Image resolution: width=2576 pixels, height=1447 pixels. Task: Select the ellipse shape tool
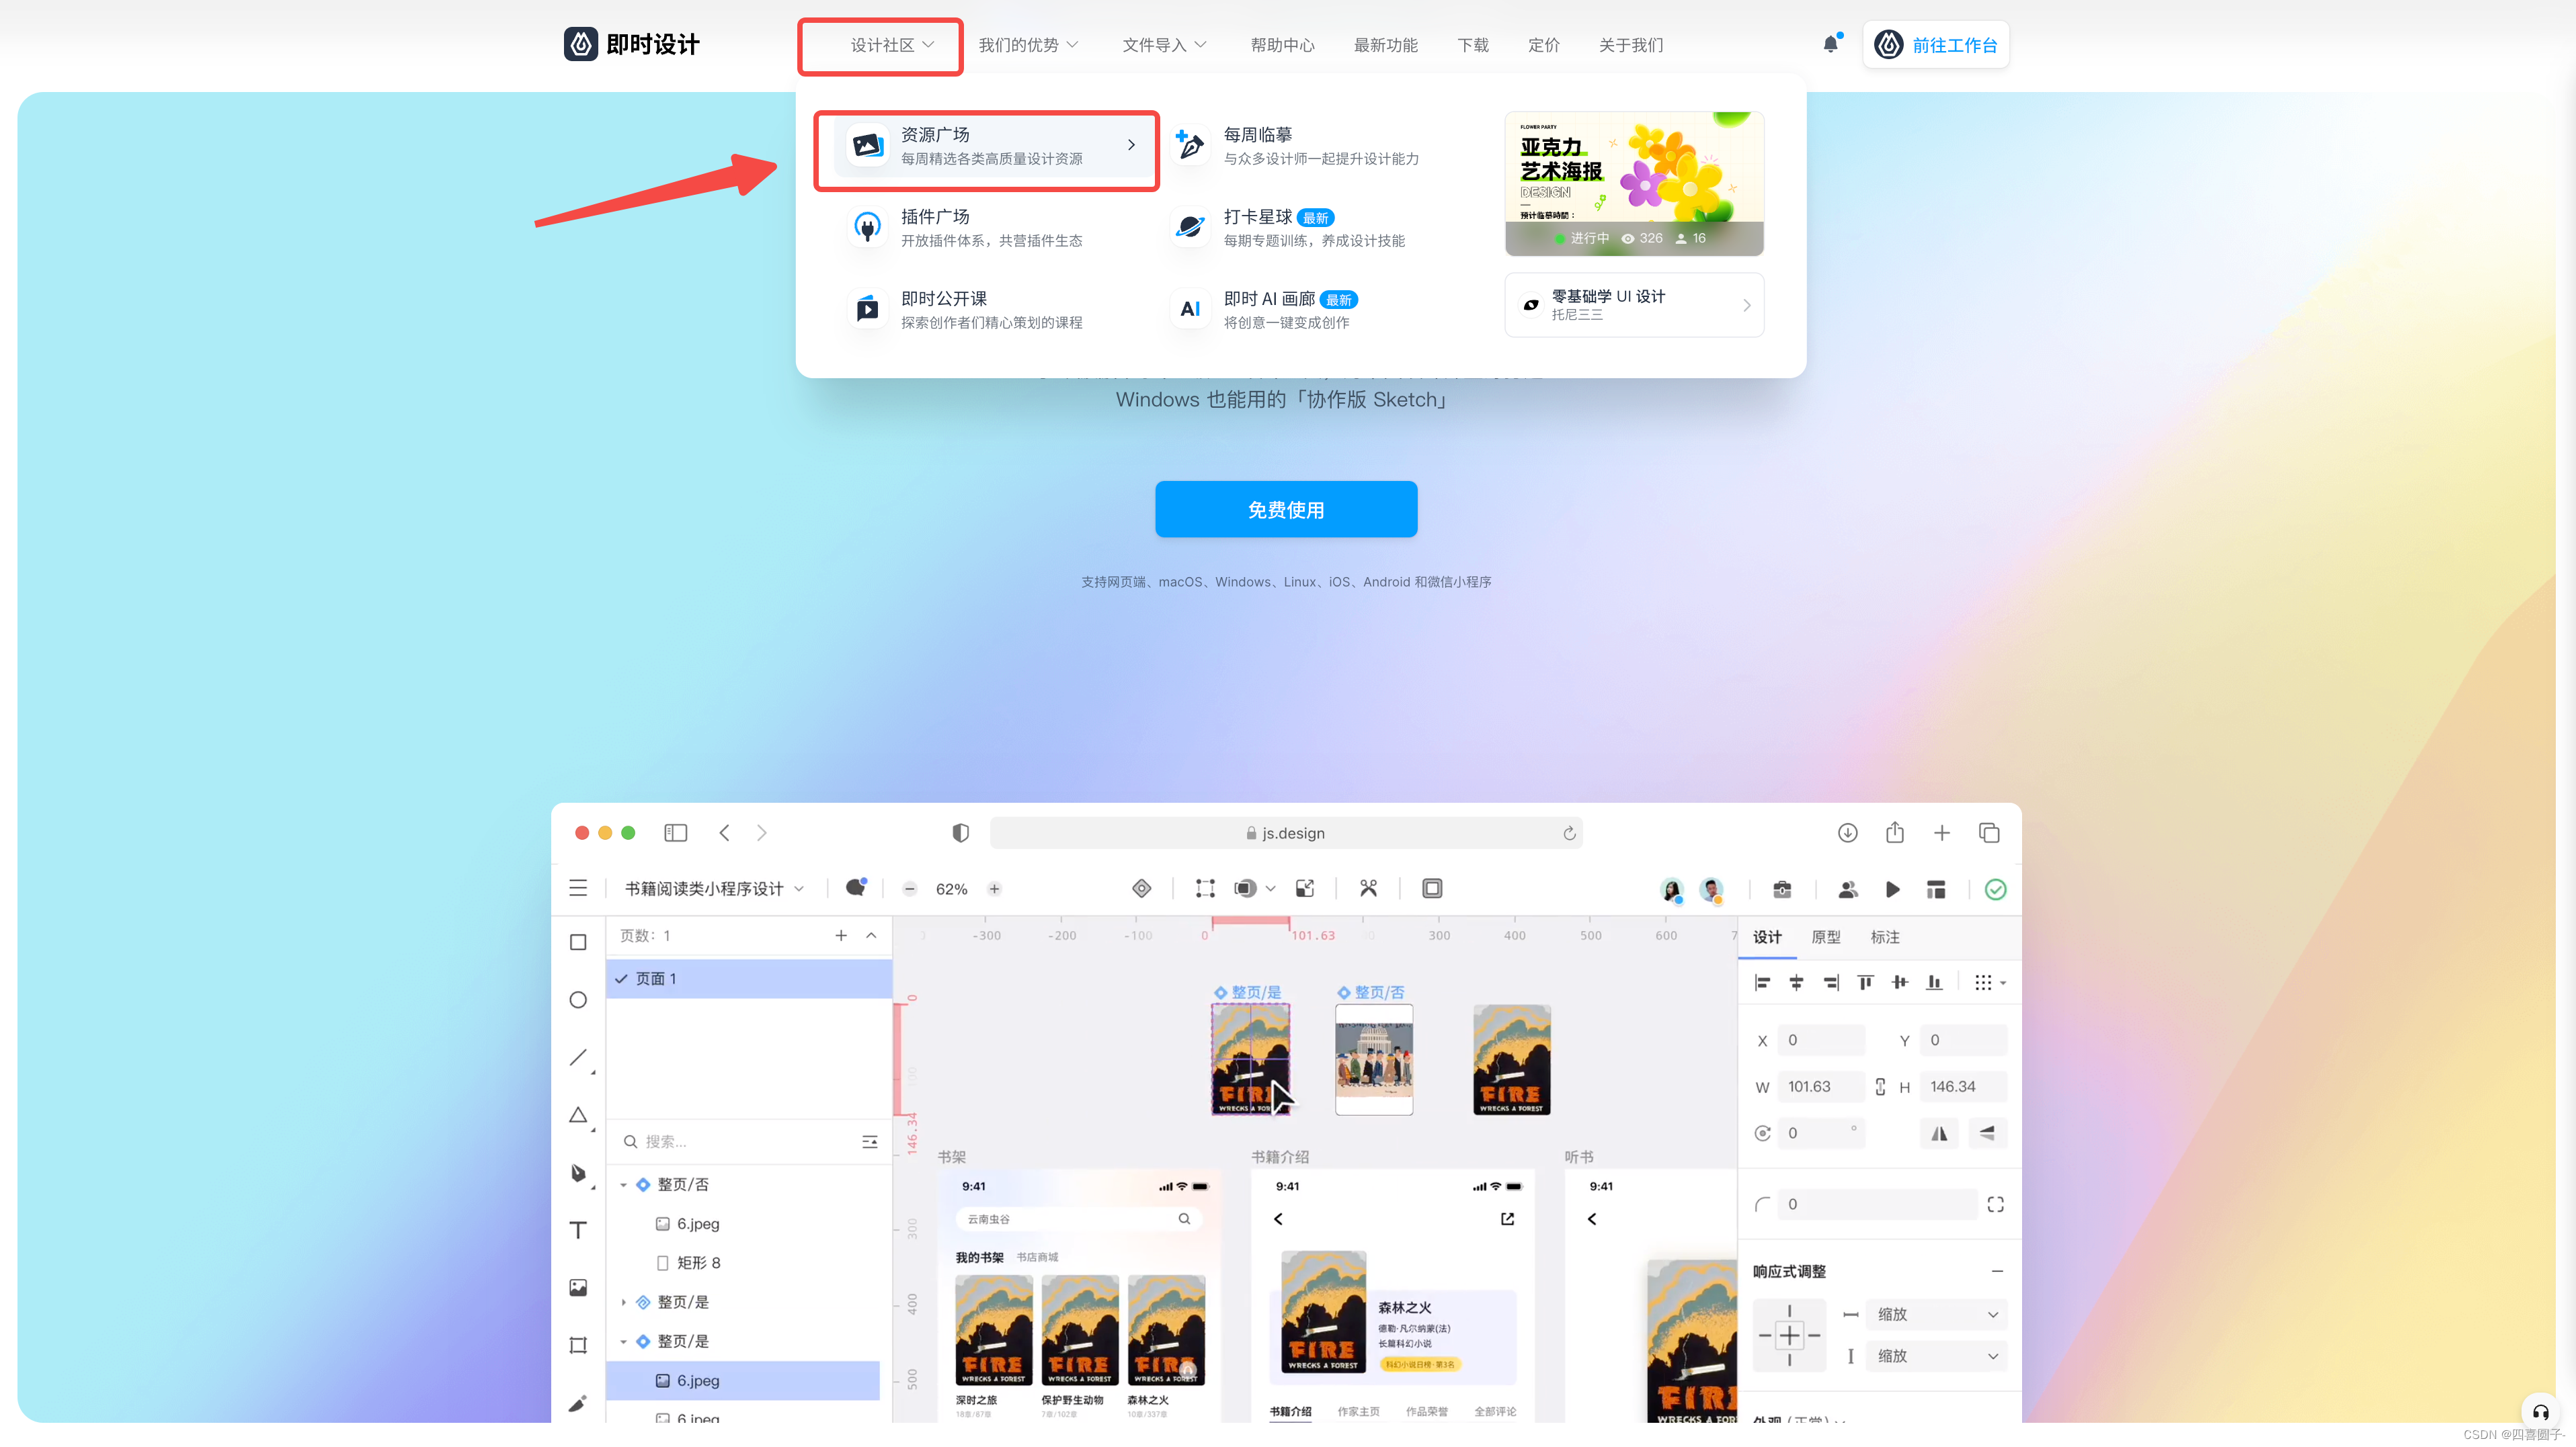tap(578, 1000)
